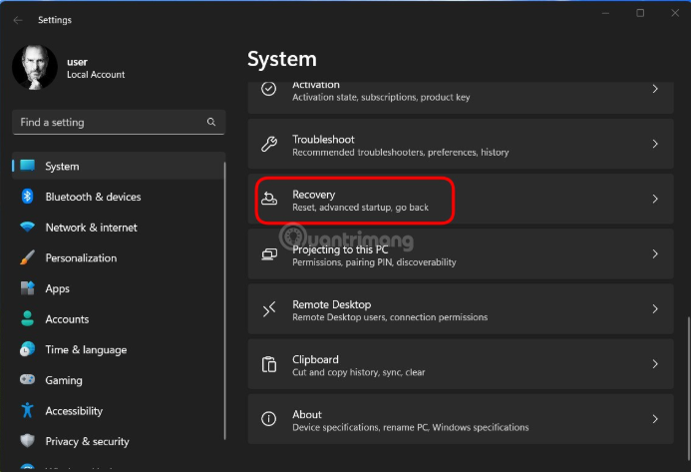Select Apps in the sidebar
The height and width of the screenshot is (472, 691).
click(x=57, y=288)
